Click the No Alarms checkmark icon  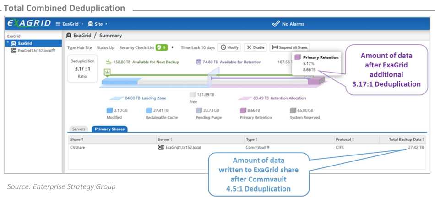coord(276,24)
